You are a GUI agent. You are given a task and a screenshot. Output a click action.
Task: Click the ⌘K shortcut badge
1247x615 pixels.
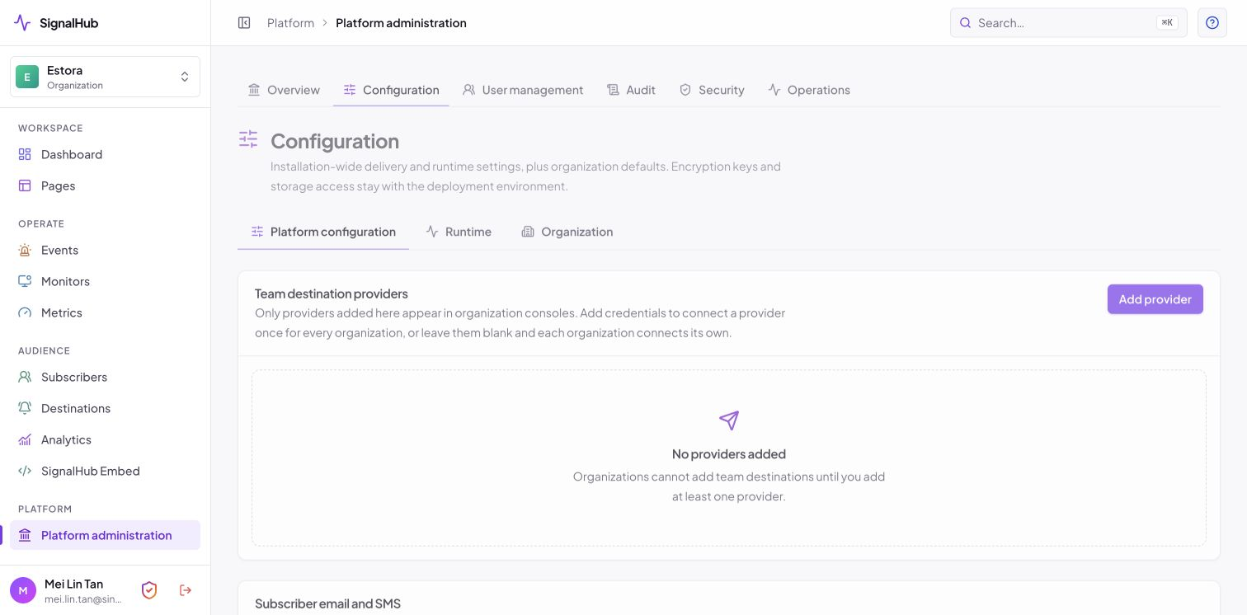[1167, 23]
